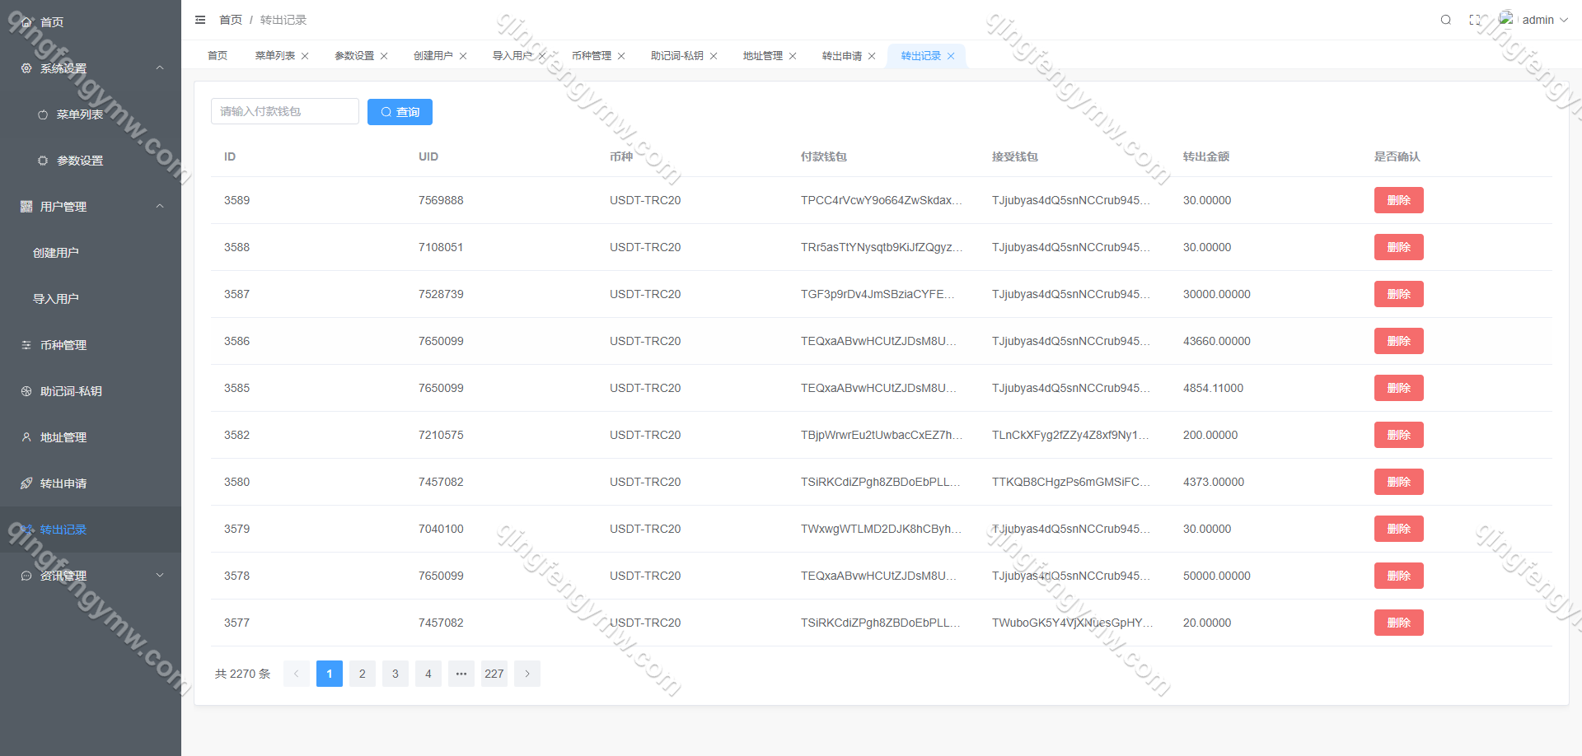Click amount 43660.00000 in row 3586
Screen dimensions: 1582x756
[x=1217, y=341]
